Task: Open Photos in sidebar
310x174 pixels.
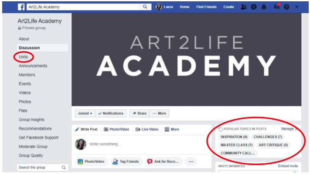Action: coord(25,102)
